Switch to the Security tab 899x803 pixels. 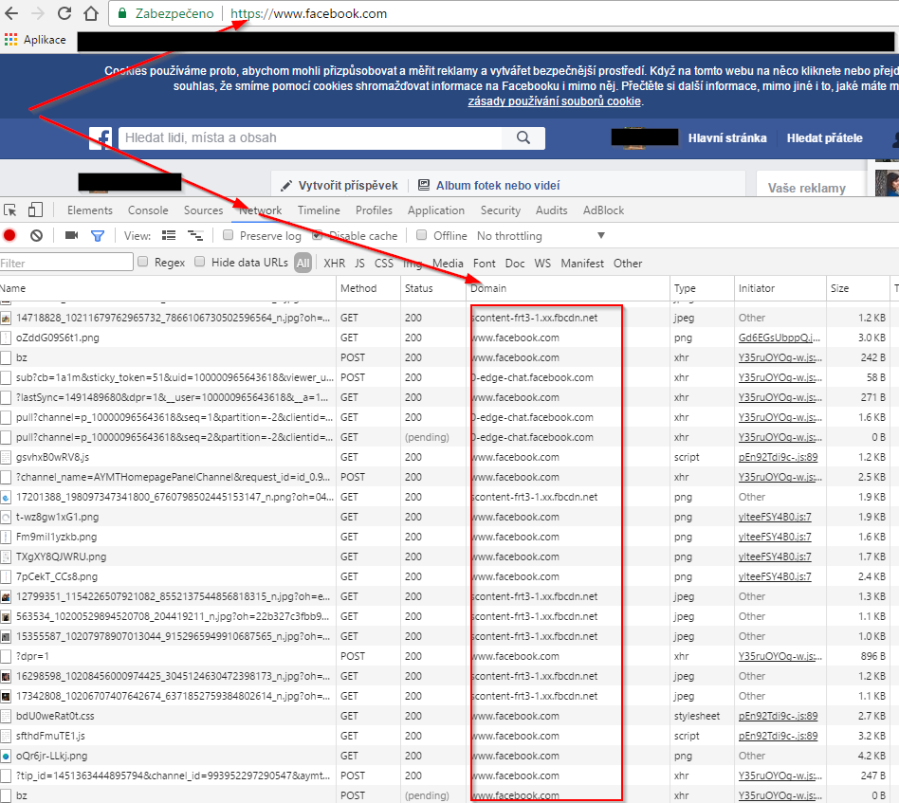pos(501,210)
